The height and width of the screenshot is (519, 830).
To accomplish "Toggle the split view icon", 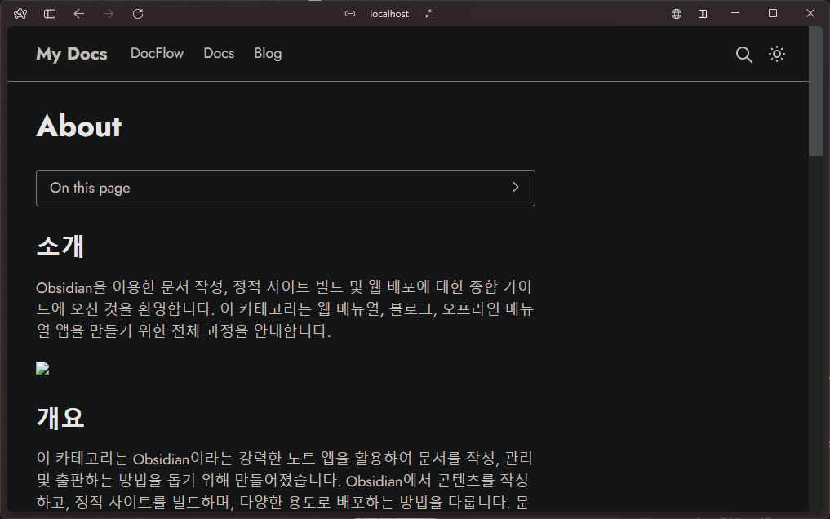I will click(x=703, y=14).
